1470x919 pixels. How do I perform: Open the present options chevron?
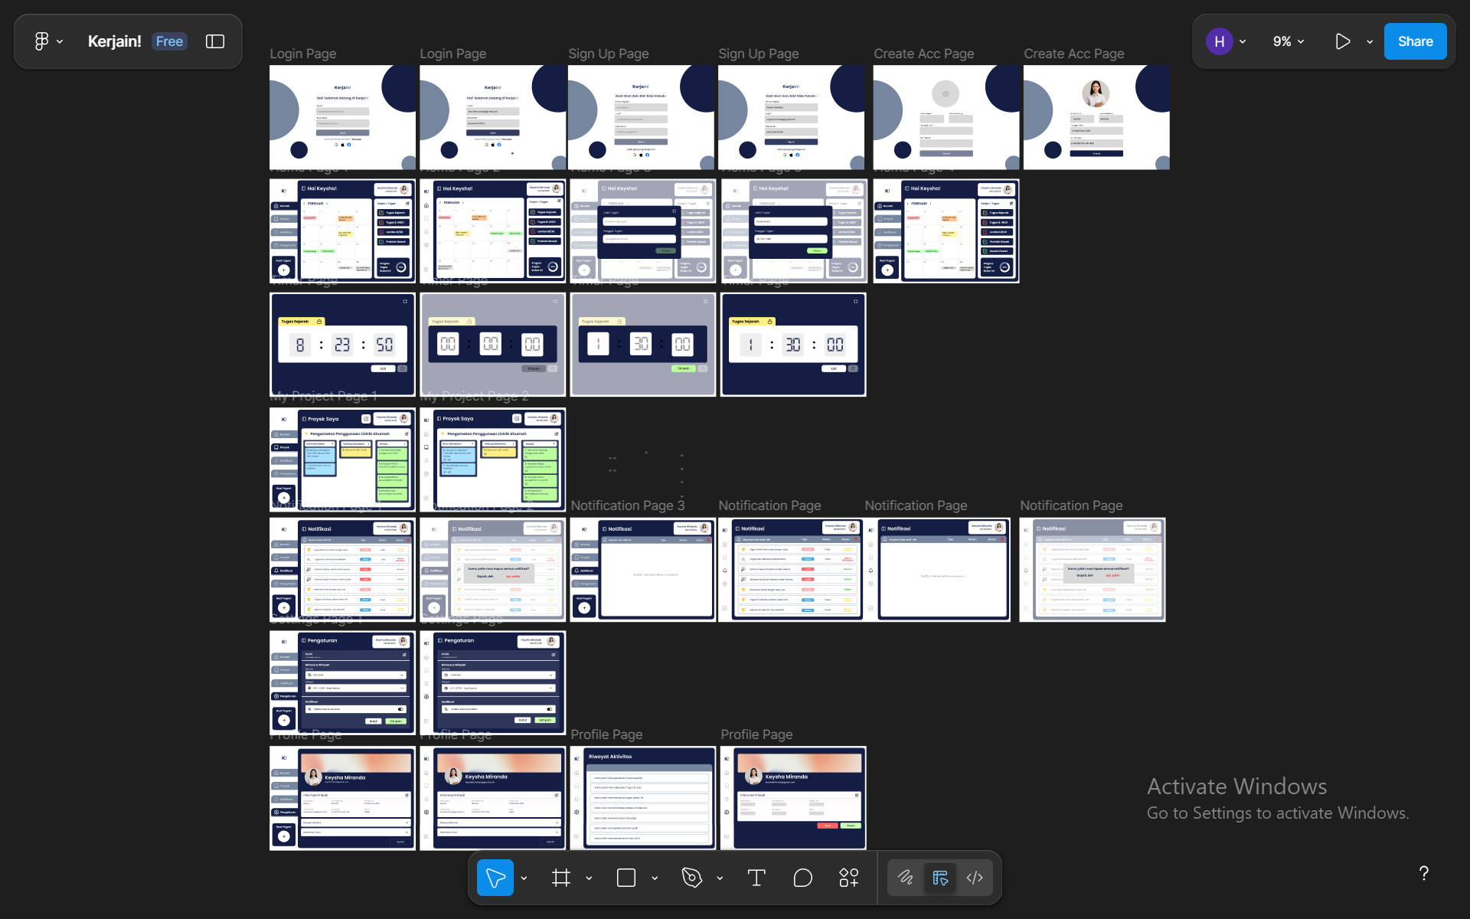pos(1370,42)
